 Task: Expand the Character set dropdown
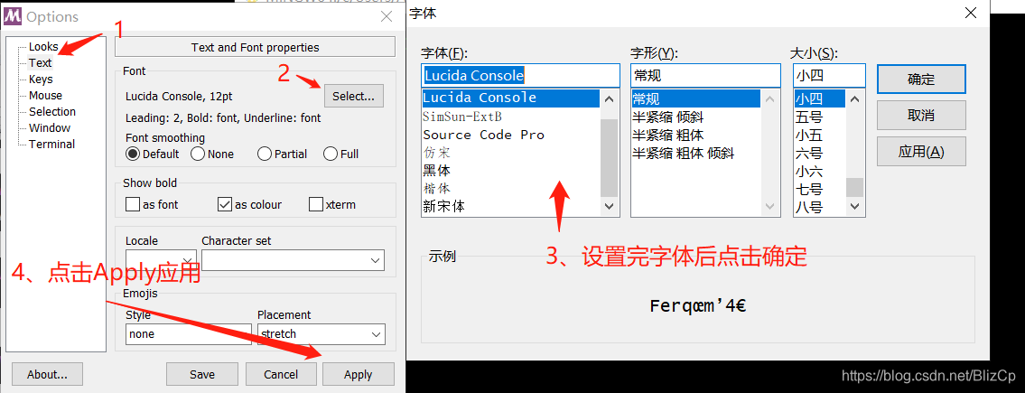(x=293, y=259)
